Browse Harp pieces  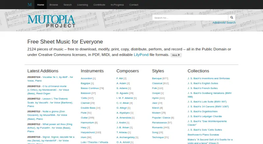point(84,127)
